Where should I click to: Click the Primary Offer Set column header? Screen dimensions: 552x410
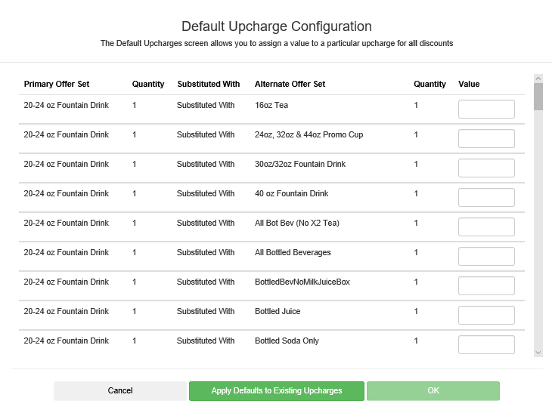click(57, 84)
